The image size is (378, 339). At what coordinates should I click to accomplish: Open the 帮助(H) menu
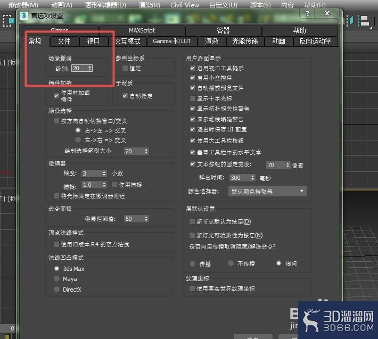315,5
